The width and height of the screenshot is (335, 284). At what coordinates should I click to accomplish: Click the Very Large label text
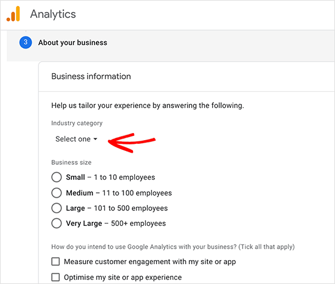click(x=84, y=223)
